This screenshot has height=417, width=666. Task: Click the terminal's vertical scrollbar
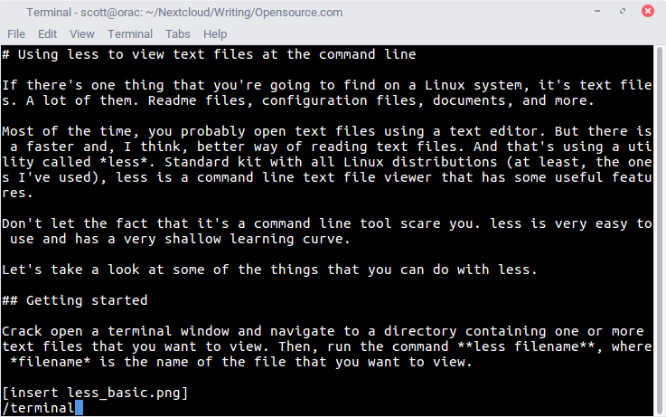(x=660, y=226)
